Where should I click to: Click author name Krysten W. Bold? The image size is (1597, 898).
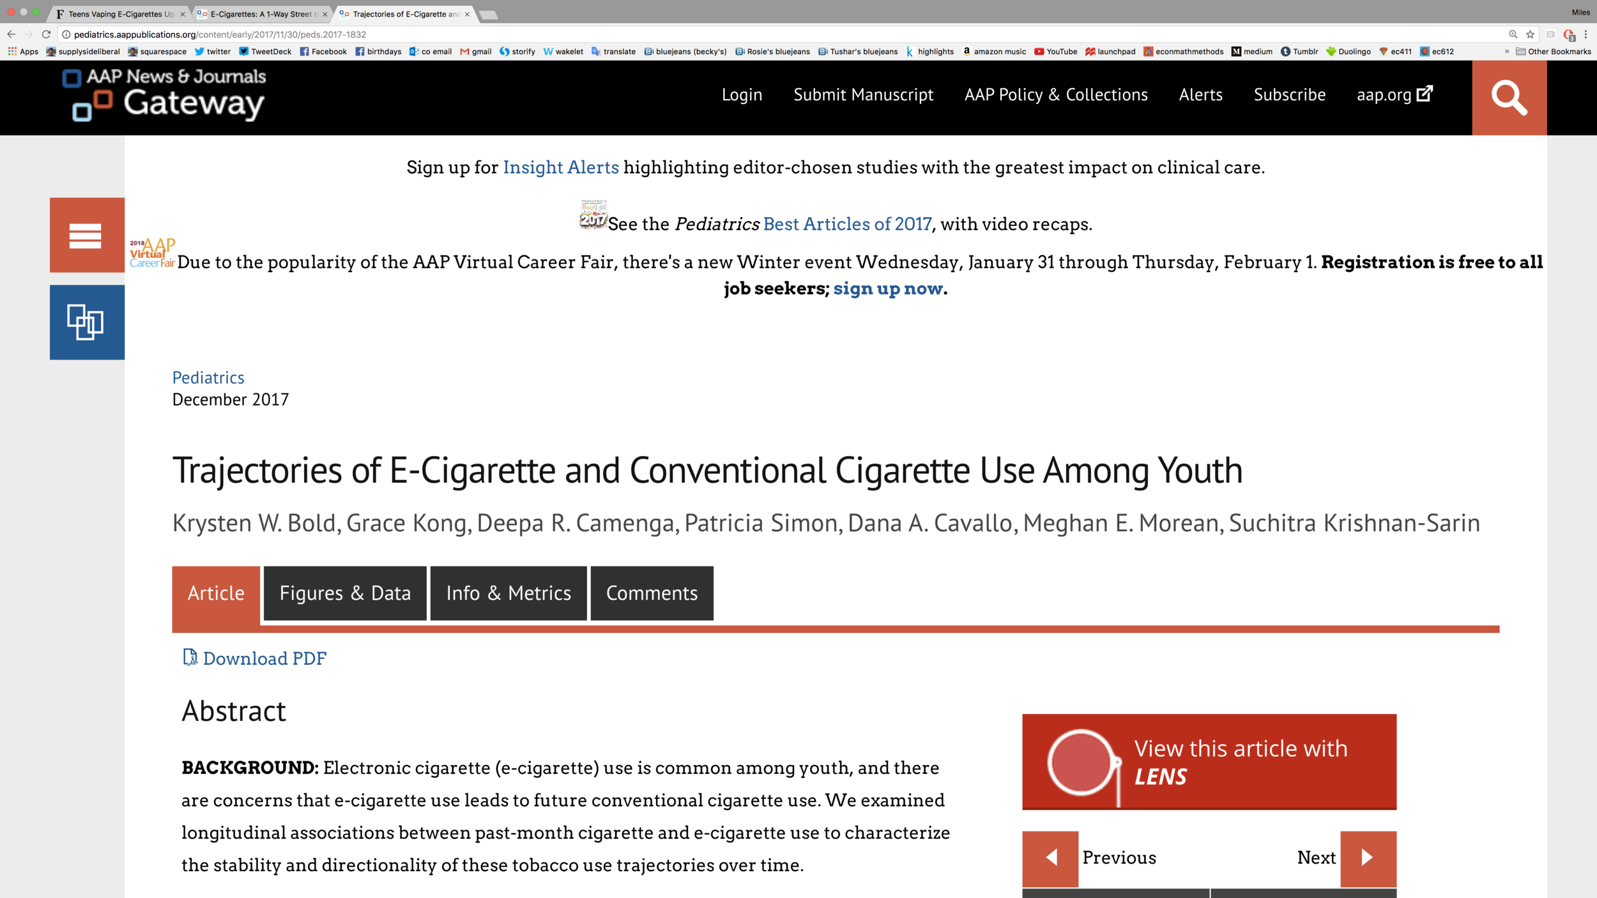pos(254,523)
